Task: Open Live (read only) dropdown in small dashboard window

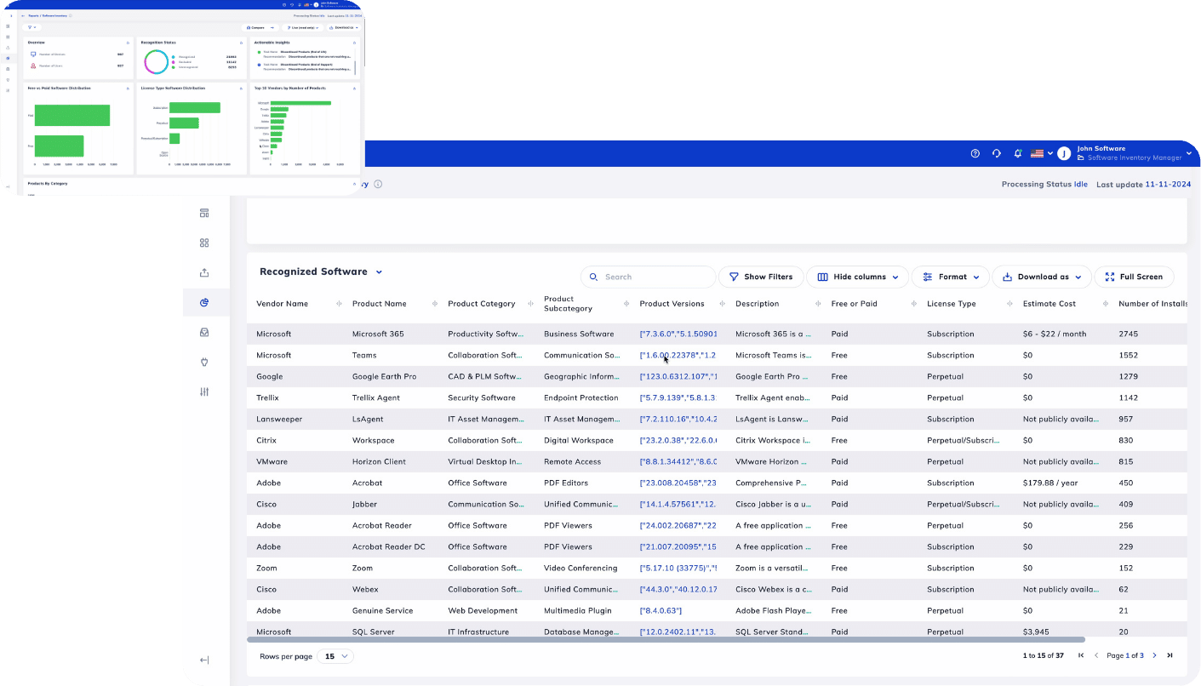Action: 303,27
